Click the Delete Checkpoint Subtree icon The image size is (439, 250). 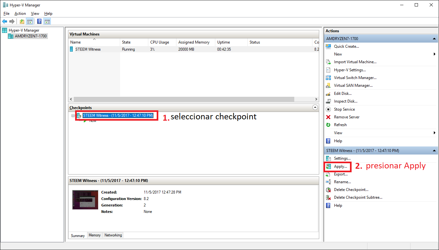coord(328,197)
